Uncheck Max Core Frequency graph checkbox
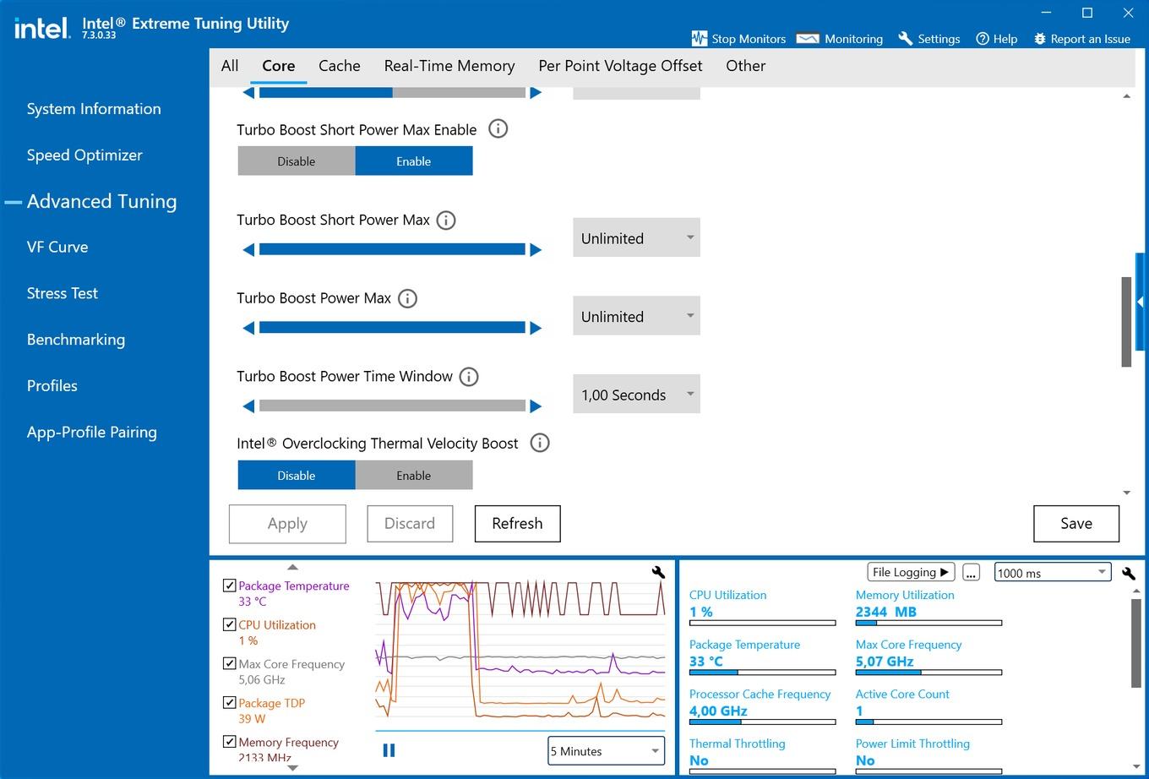Viewport: 1149px width, 779px height. point(229,663)
